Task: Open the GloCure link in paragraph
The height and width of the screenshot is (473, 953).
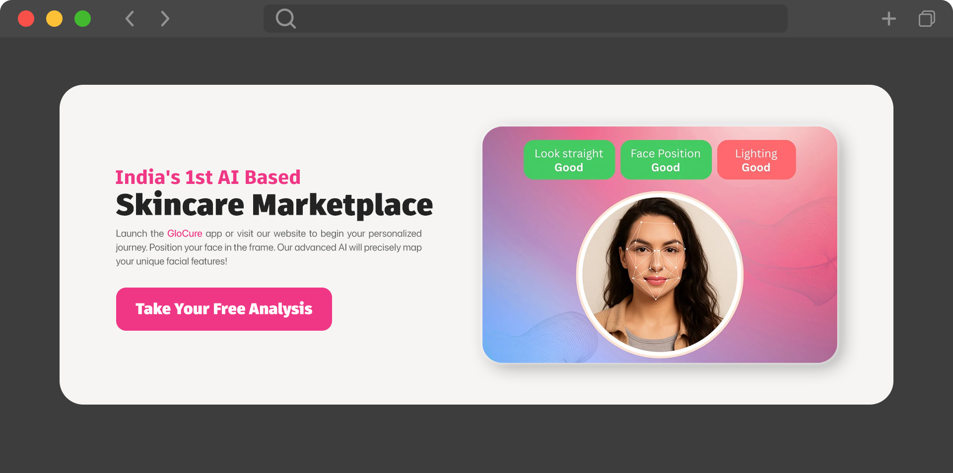Action: (x=185, y=234)
